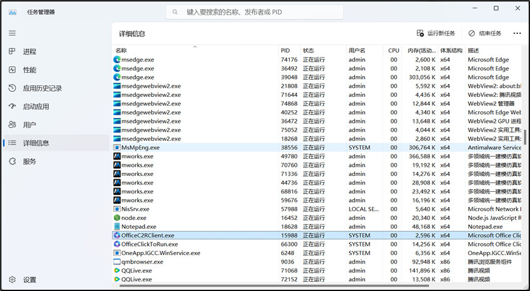
Task: Sort by the 内存(活动...) column header
Action: pos(420,51)
